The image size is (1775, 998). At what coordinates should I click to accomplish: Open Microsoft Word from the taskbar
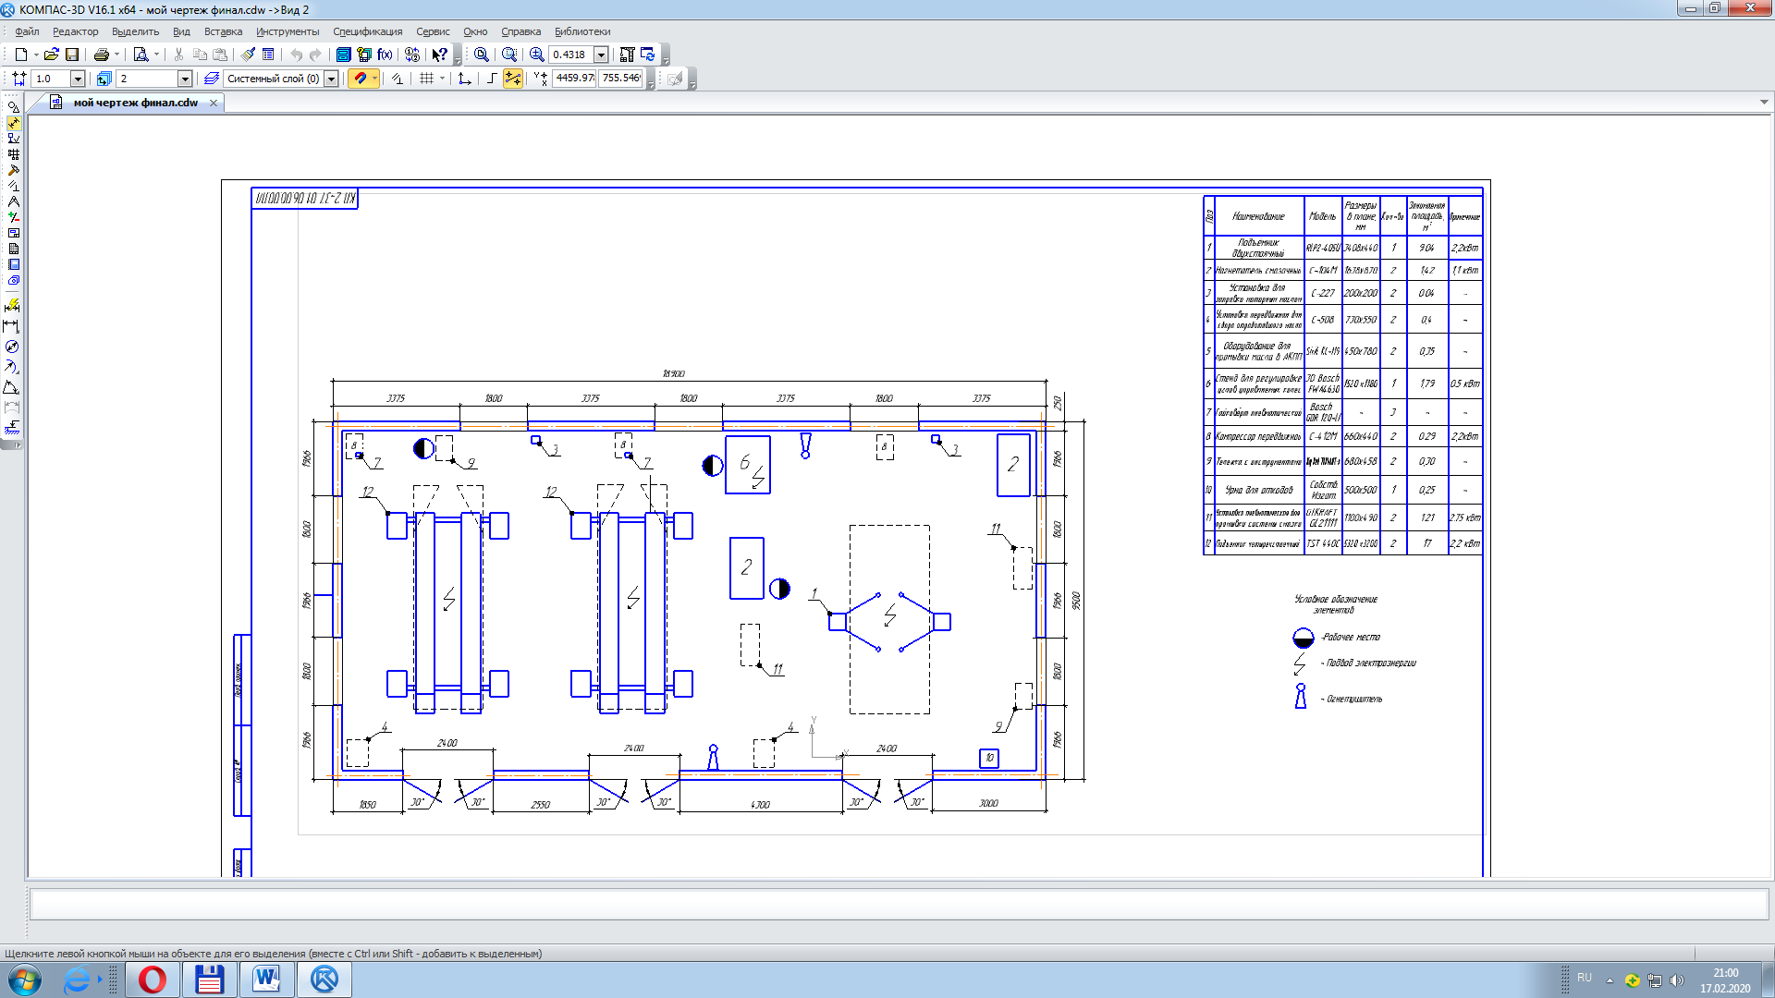(x=266, y=979)
